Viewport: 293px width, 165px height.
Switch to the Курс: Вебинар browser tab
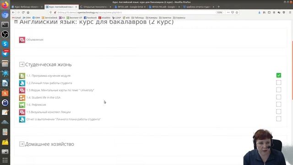[x=27, y=7]
